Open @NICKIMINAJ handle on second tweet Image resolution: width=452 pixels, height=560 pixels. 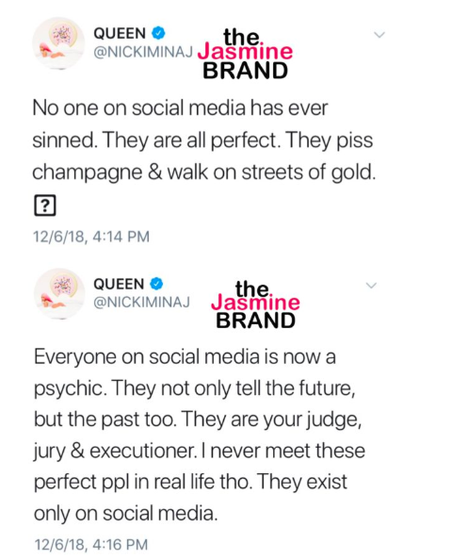[x=141, y=302]
